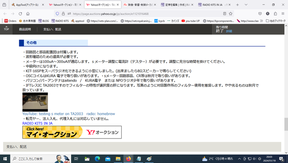Show more bookmarks with double chevron
288x163 pixels.
262,21
